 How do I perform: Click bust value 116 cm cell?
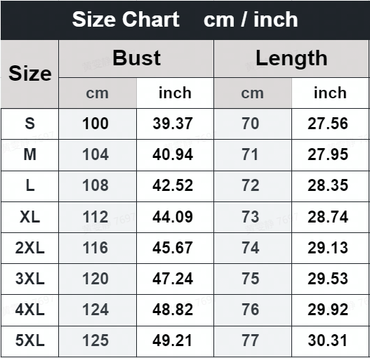pos(98,248)
